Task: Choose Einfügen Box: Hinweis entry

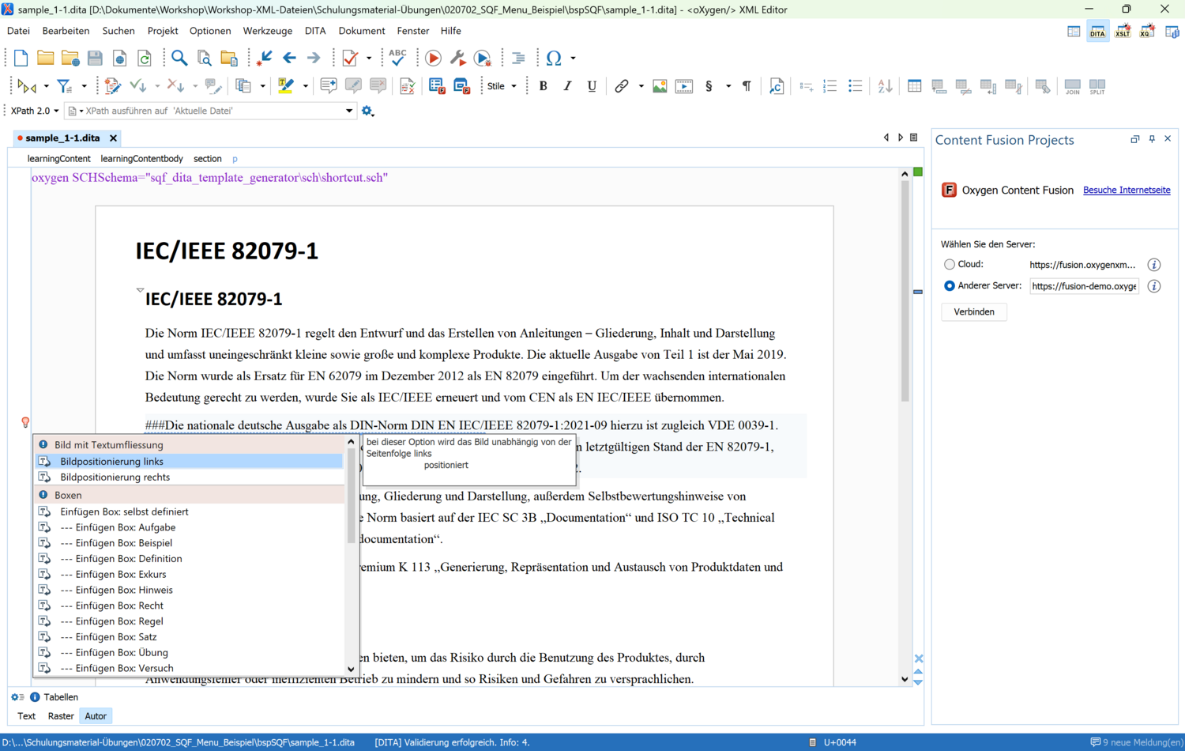Action: pyautogui.click(x=190, y=590)
